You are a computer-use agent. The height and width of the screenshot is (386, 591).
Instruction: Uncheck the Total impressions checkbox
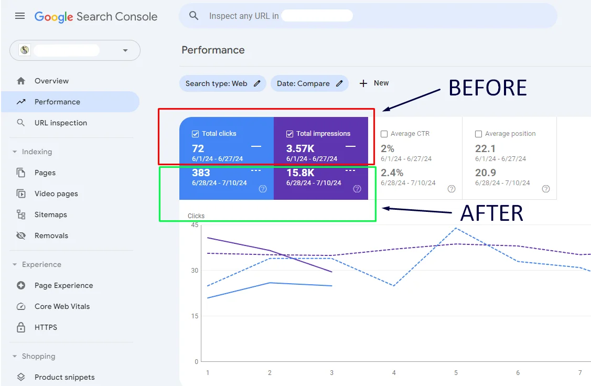point(289,134)
